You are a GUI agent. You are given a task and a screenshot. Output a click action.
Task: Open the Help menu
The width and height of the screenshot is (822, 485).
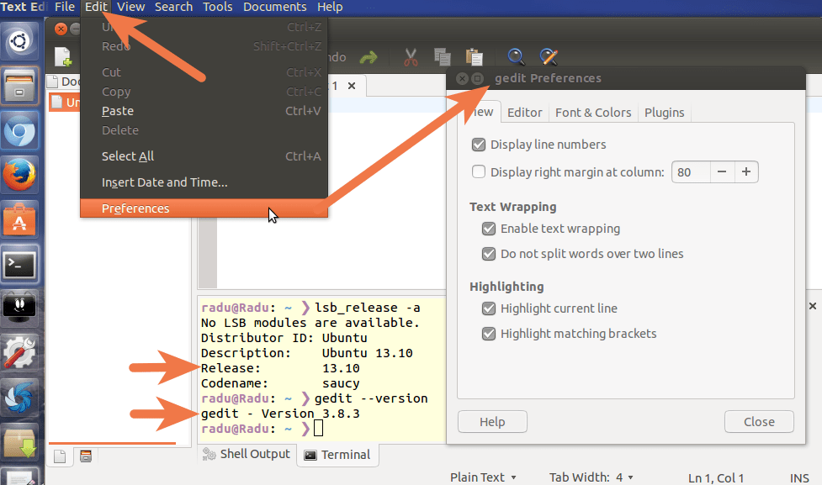click(x=330, y=7)
